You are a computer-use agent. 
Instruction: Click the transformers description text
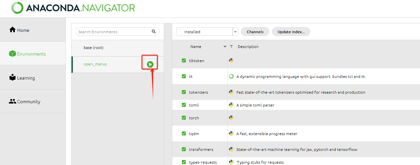coord(297,150)
